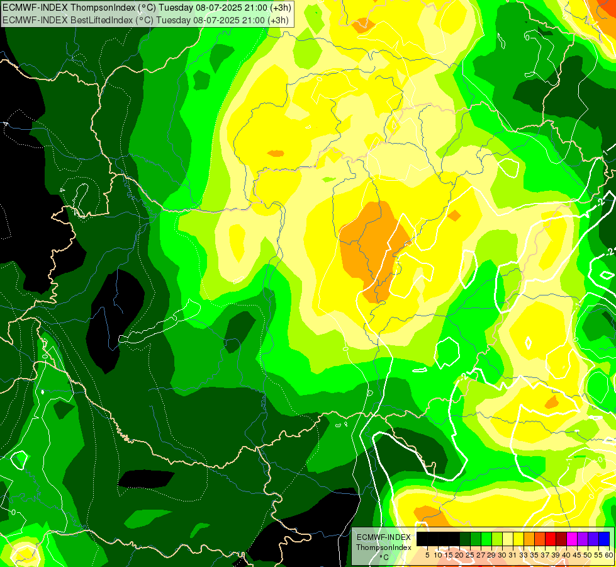Image resolution: width=616 pixels, height=567 pixels.
Task: Click legend tick value '35'
Action: click(534, 555)
